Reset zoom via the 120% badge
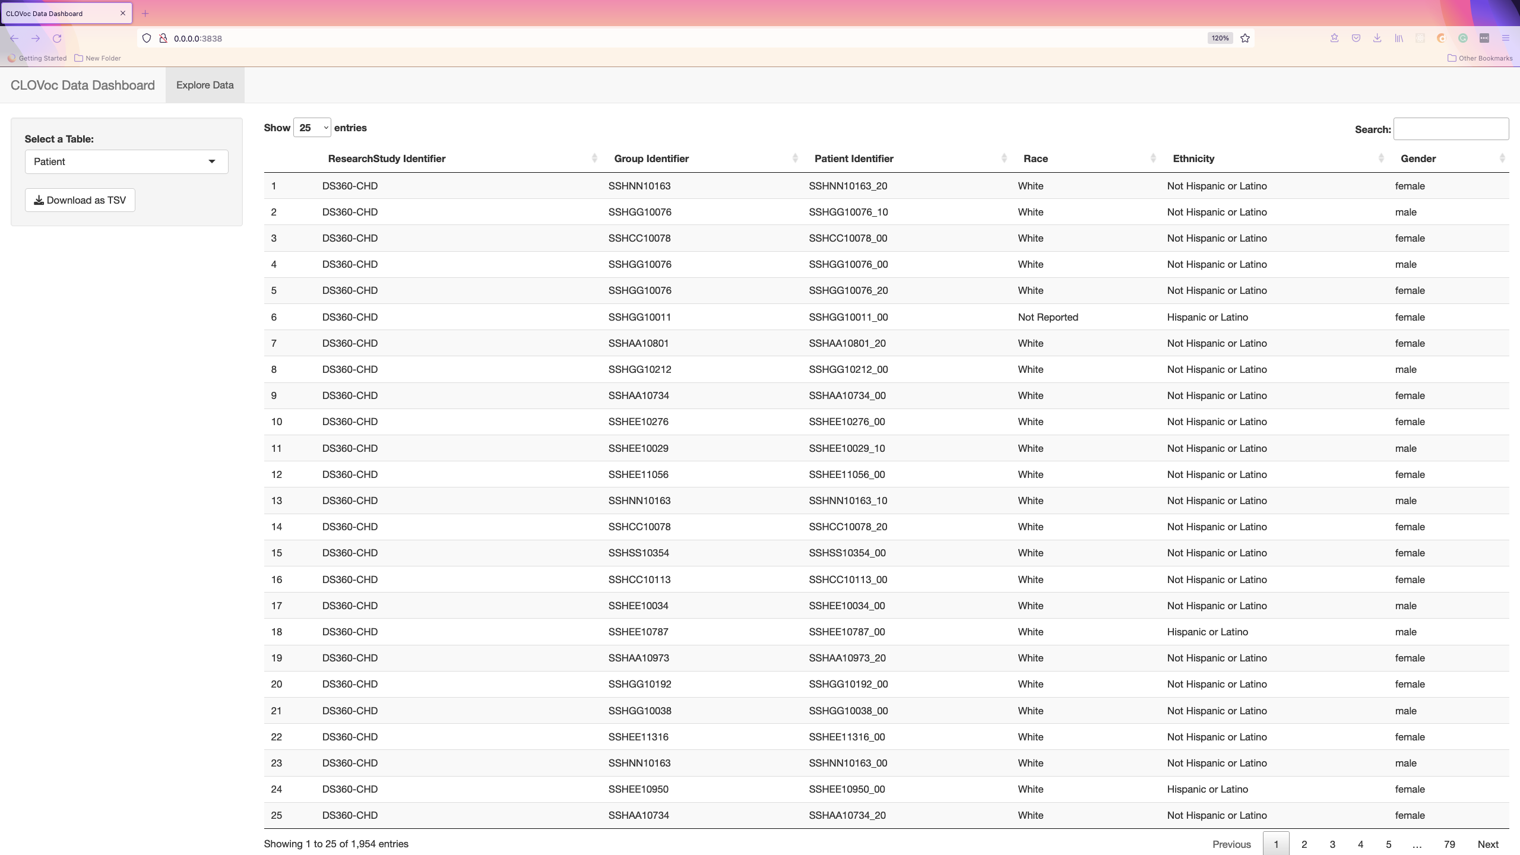The image size is (1520, 855). coord(1220,38)
